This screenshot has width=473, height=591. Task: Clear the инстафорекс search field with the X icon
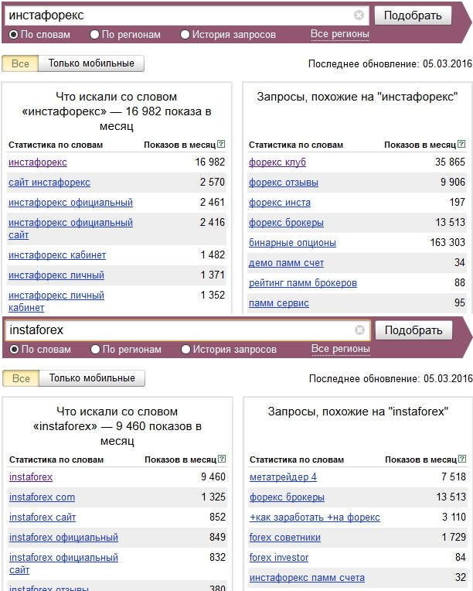click(359, 15)
